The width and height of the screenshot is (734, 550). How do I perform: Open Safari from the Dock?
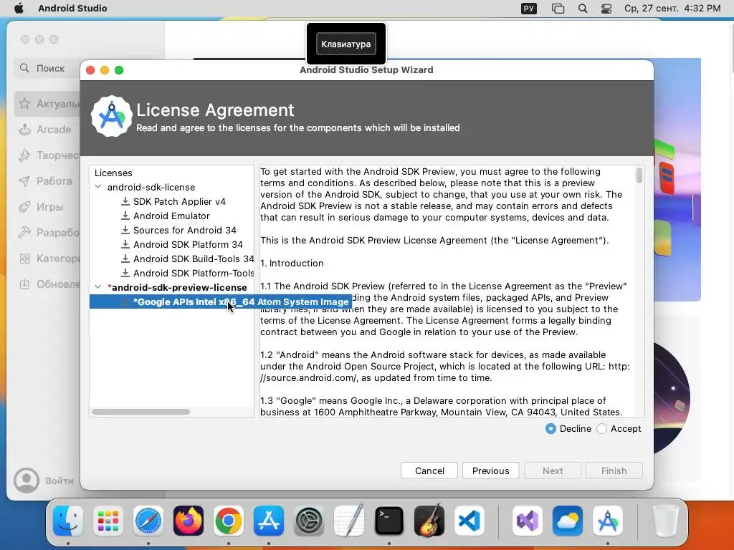(148, 521)
